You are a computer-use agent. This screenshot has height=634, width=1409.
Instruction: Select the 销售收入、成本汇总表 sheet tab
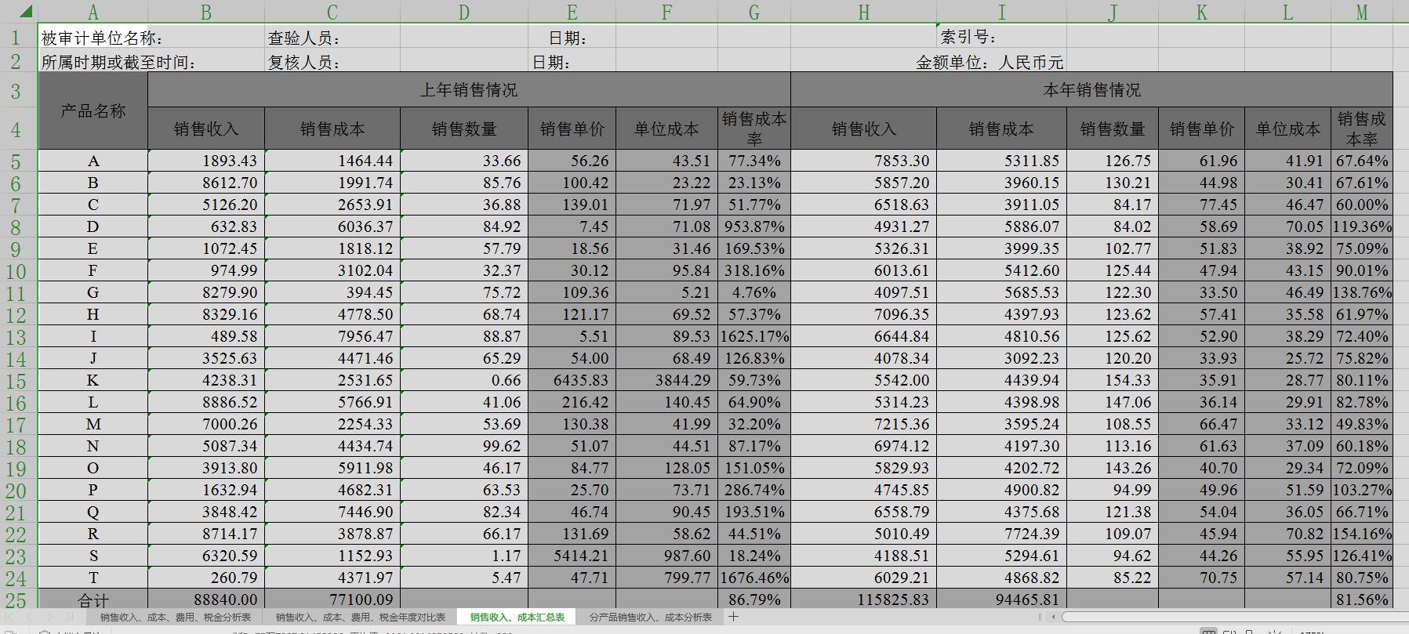[517, 618]
